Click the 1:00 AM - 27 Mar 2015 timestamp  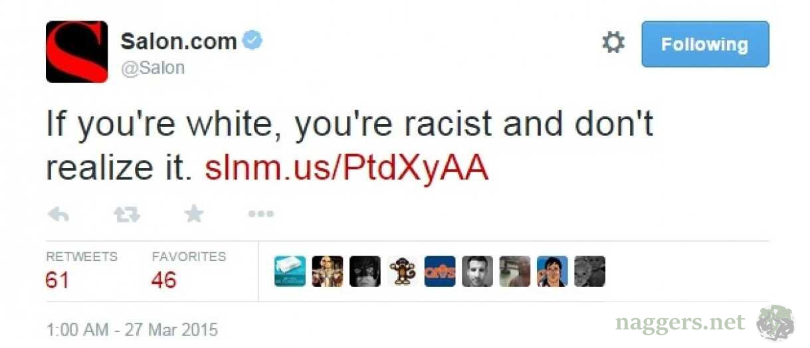132,329
